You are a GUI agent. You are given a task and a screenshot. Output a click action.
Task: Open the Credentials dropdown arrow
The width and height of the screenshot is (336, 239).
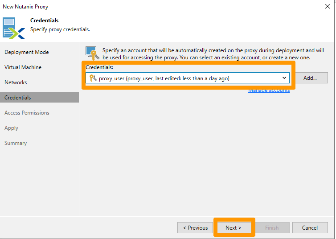coord(284,78)
